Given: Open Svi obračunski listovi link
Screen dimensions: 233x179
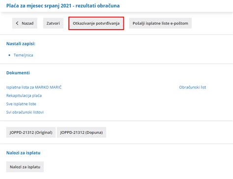Looking at the screenshot, I should 25,112.
